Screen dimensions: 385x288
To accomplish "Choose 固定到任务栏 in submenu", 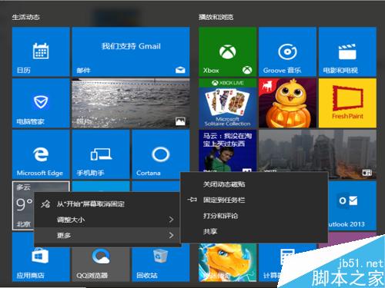I will (254, 200).
